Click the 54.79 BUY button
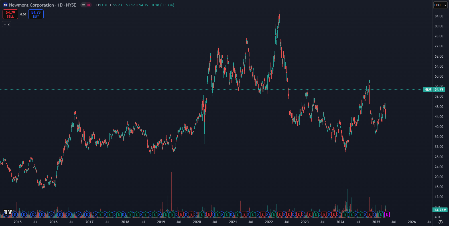This screenshot has width=449, height=226. point(36,14)
